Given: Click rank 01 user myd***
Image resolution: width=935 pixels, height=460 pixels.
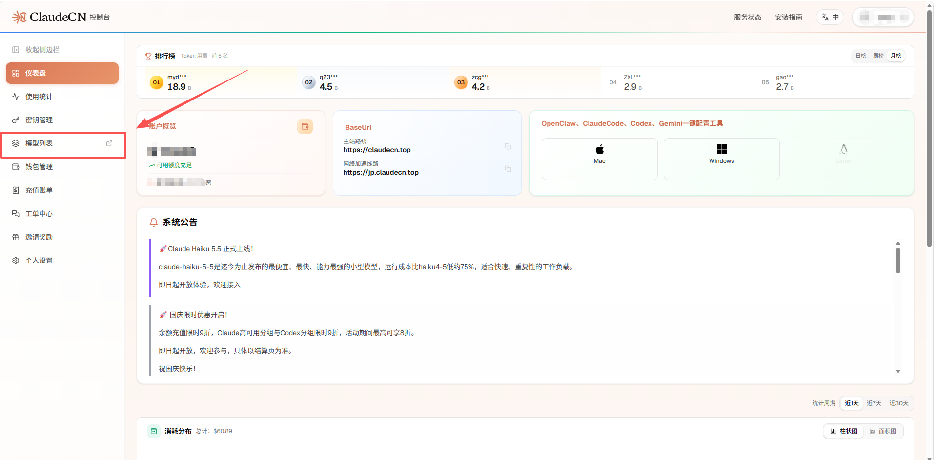Looking at the screenshot, I should 221,82.
